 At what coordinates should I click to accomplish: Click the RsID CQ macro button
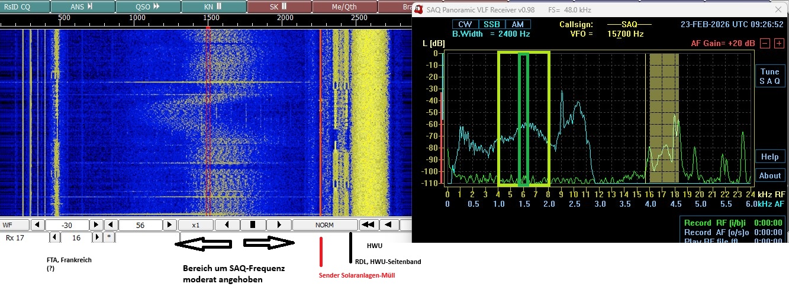click(24, 6)
